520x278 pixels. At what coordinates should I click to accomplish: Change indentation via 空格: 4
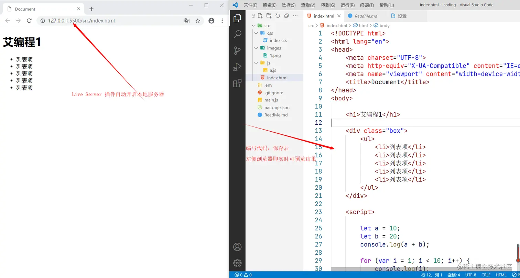coord(454,275)
